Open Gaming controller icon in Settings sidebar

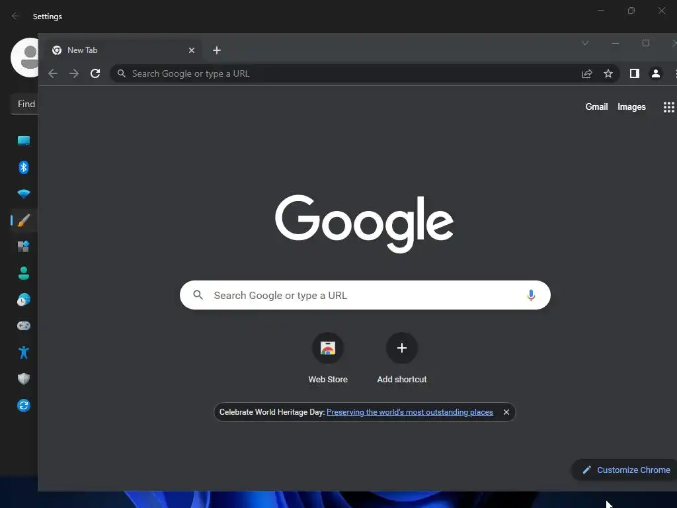tap(24, 325)
